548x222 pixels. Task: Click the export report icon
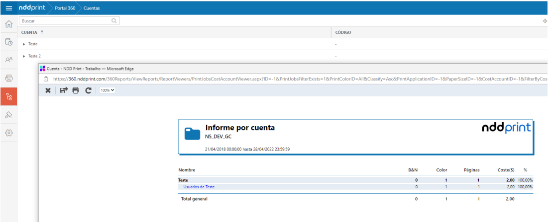click(64, 90)
